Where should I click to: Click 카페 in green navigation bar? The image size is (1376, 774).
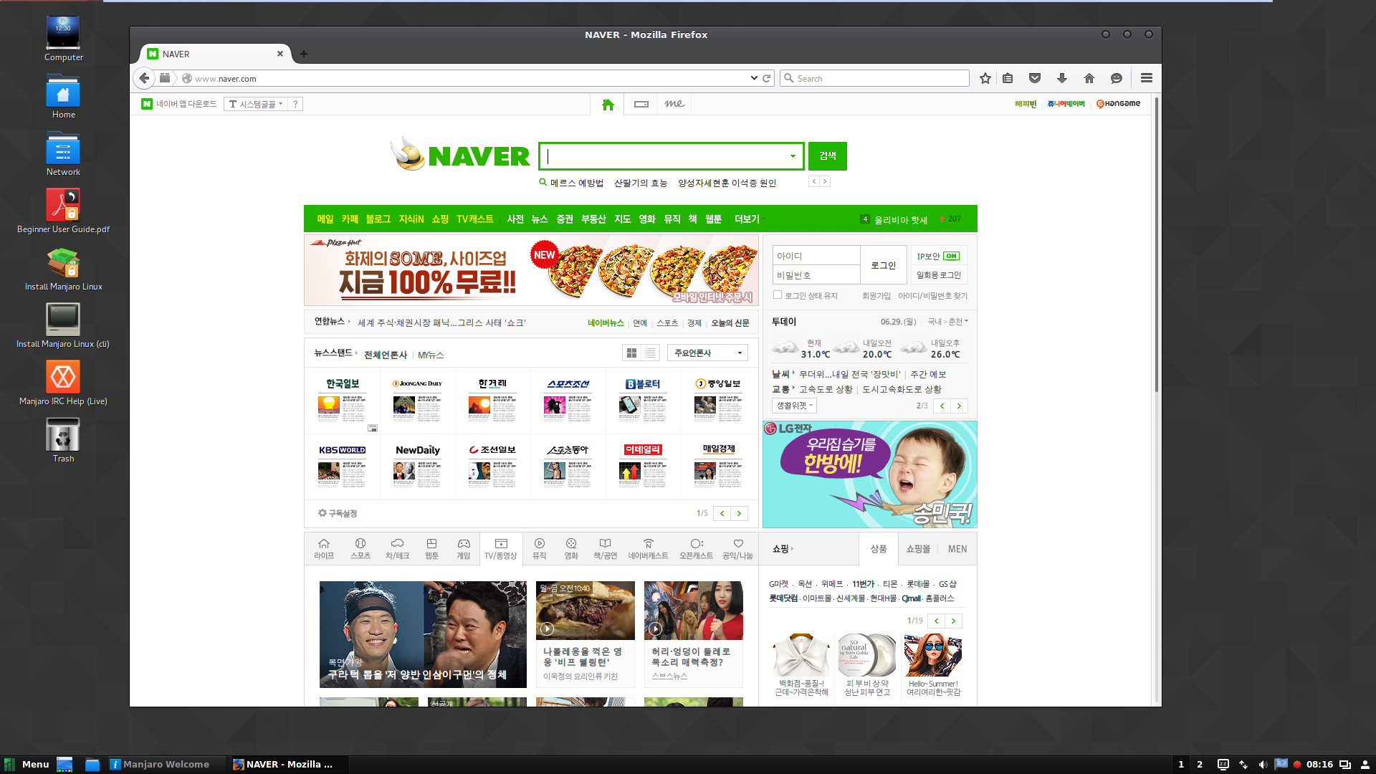click(350, 219)
